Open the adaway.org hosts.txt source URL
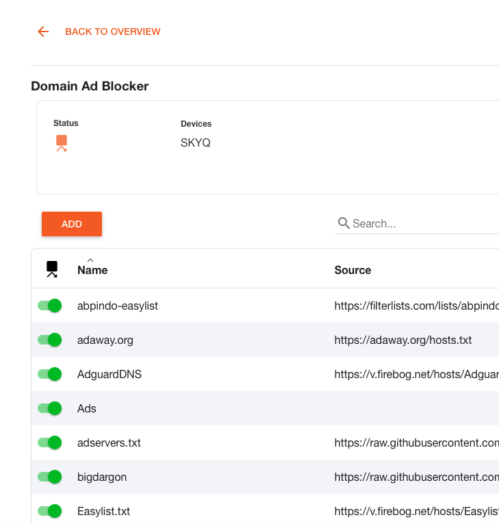This screenshot has width=499, height=524. [x=402, y=340]
